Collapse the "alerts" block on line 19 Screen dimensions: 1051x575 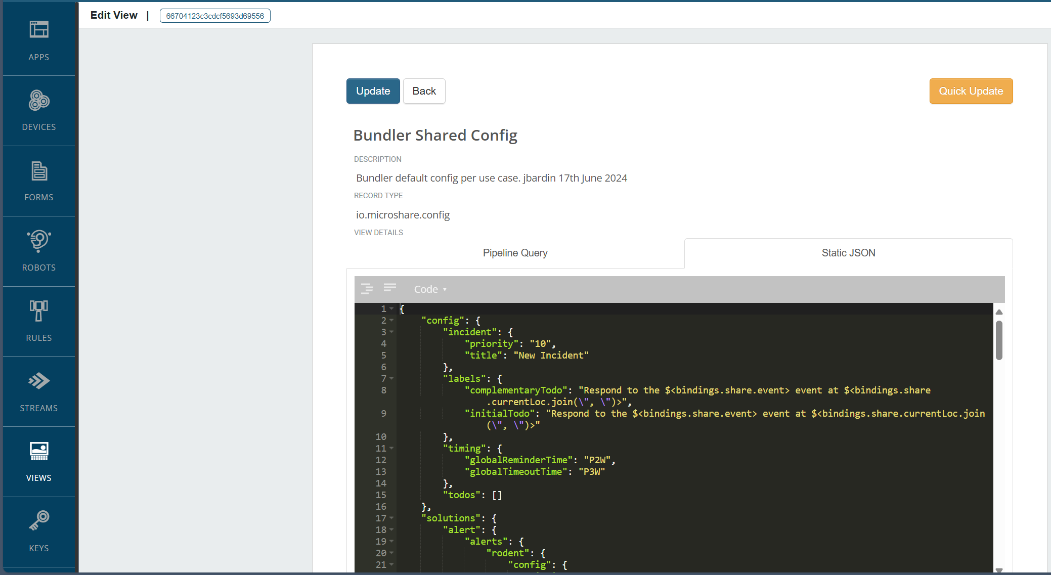[x=391, y=541]
